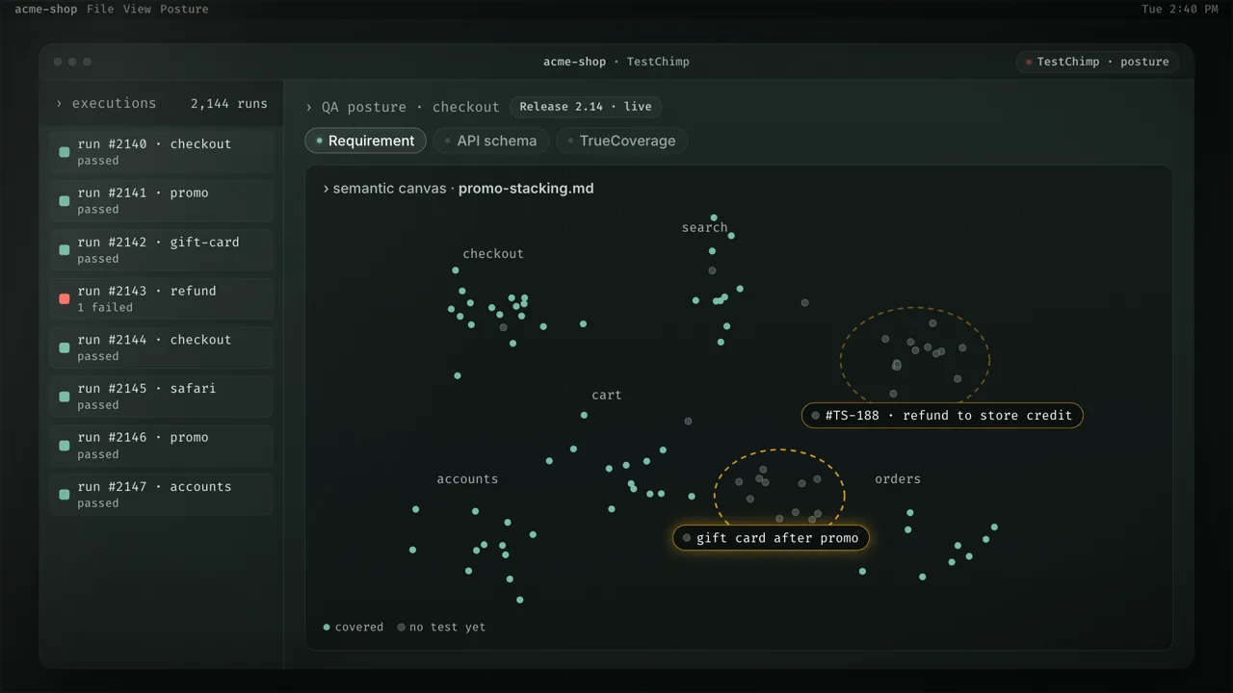Open run #2146 · promo
The image size is (1233, 693).
tap(163, 446)
